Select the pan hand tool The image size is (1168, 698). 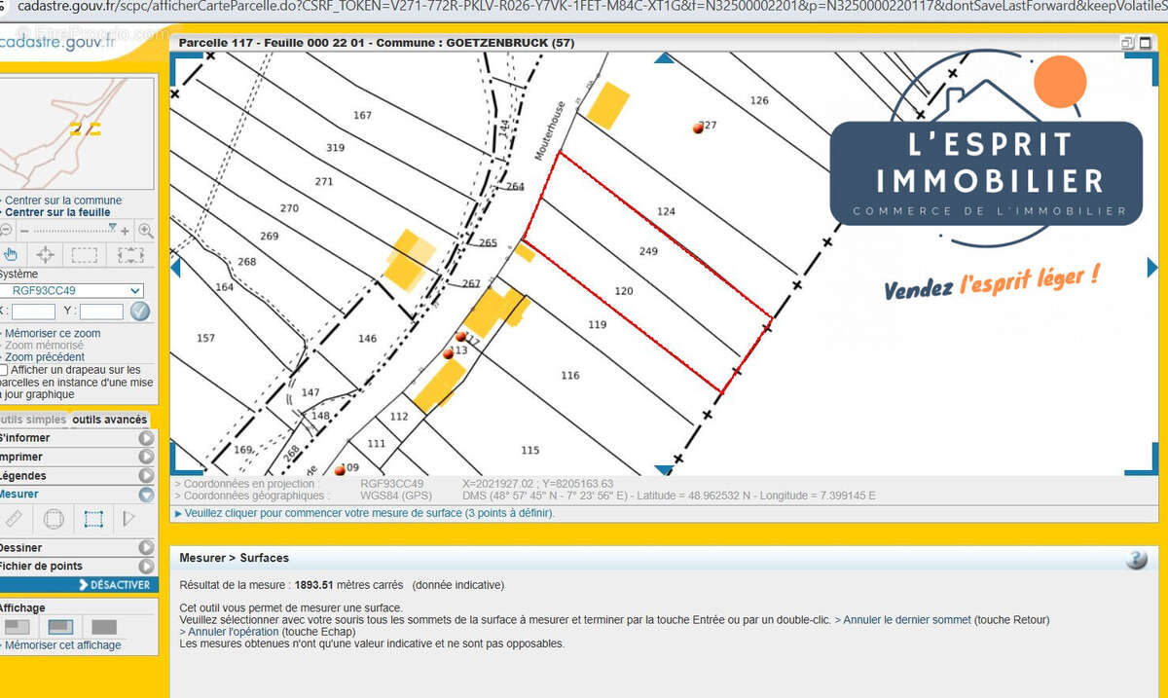12,255
